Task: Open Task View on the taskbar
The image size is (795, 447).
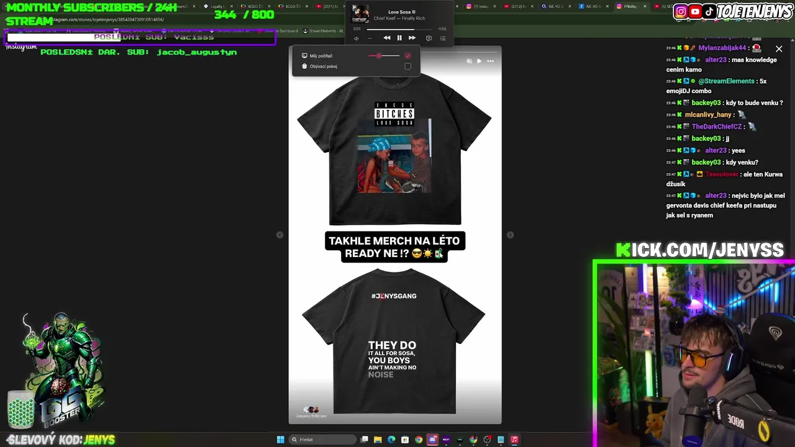Action: click(365, 440)
